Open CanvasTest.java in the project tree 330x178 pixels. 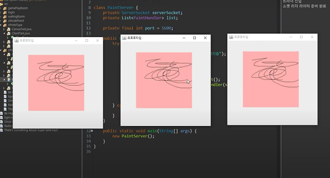pyautogui.click(x=22, y=29)
